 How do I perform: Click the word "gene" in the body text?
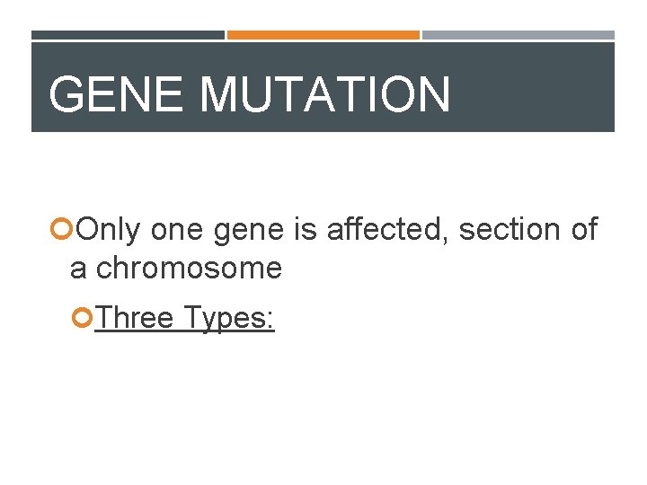249,231
